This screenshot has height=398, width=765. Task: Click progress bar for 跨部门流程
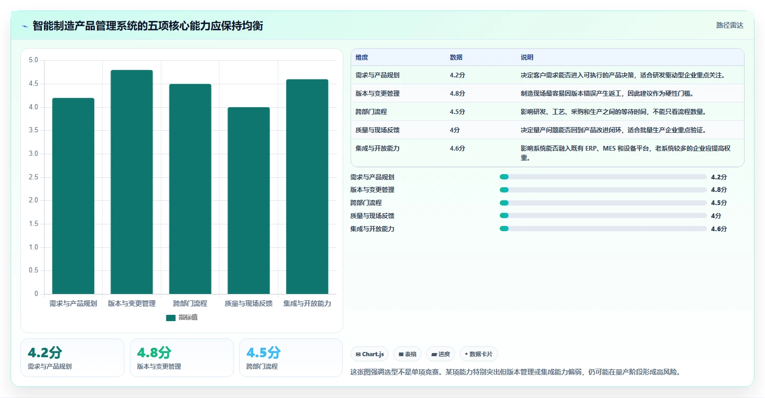click(603, 203)
